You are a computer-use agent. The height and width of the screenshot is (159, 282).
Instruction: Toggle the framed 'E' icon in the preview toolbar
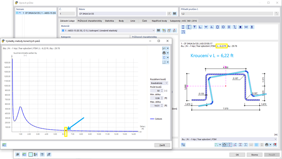pos(230,145)
